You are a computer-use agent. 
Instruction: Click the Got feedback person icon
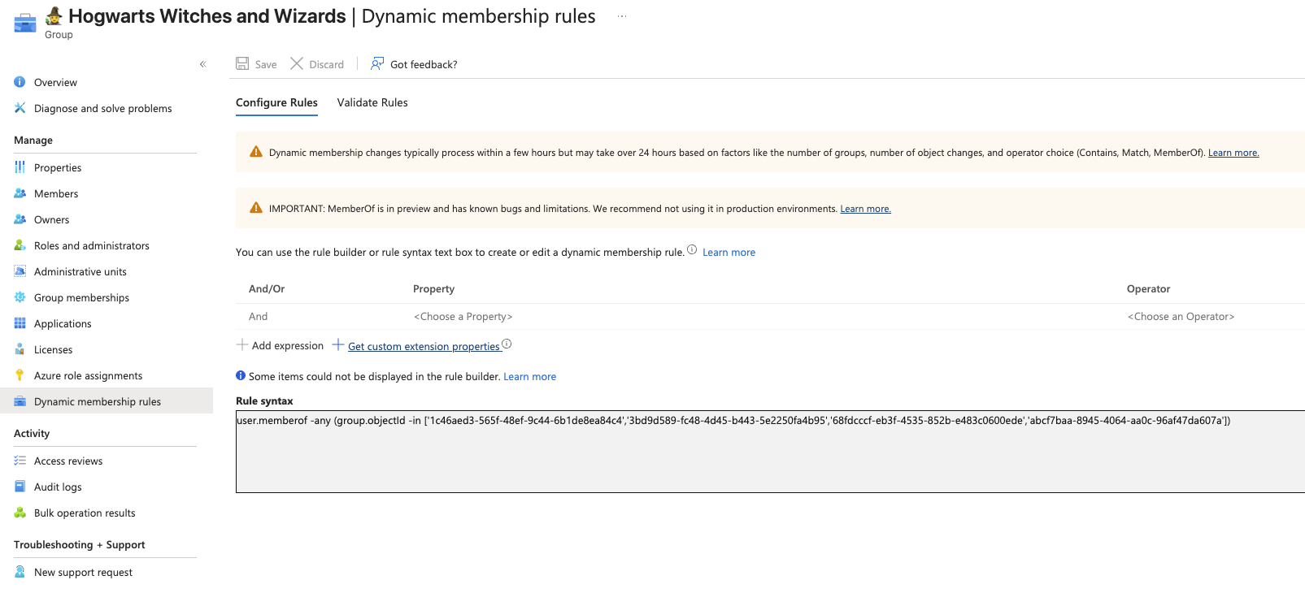click(x=377, y=63)
